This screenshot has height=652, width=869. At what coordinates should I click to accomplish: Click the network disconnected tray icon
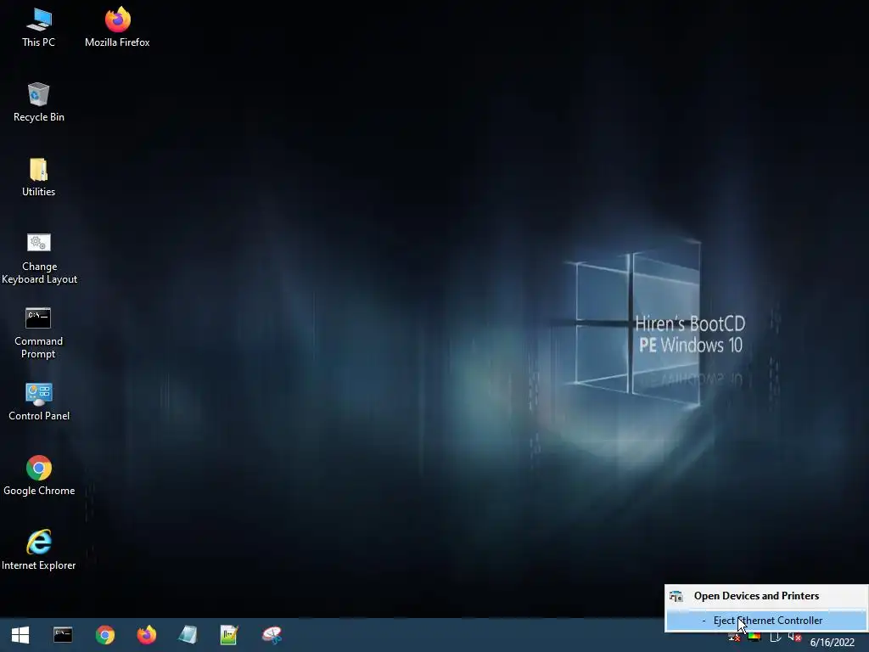735,637
